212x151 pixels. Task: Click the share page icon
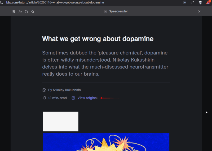click(x=192, y=3)
